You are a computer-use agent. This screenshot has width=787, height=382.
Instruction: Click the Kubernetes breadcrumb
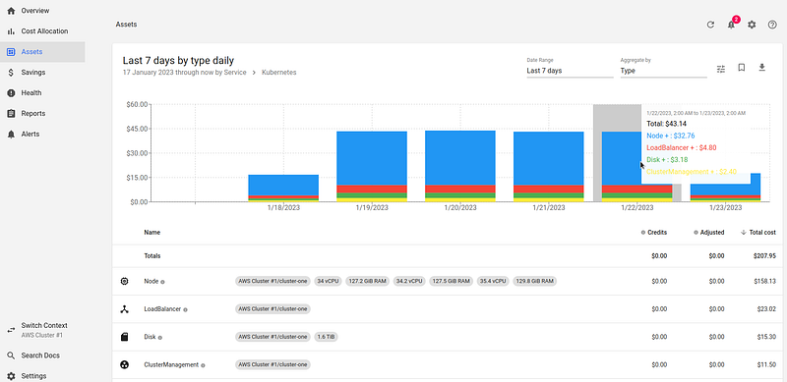(279, 73)
